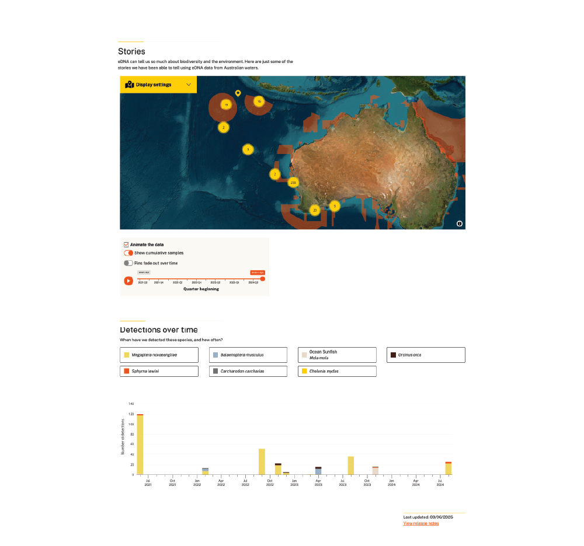
Task: Enable Pins fade out over time
Action: (128, 263)
